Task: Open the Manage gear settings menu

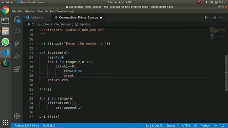Action: click(x=17, y=116)
